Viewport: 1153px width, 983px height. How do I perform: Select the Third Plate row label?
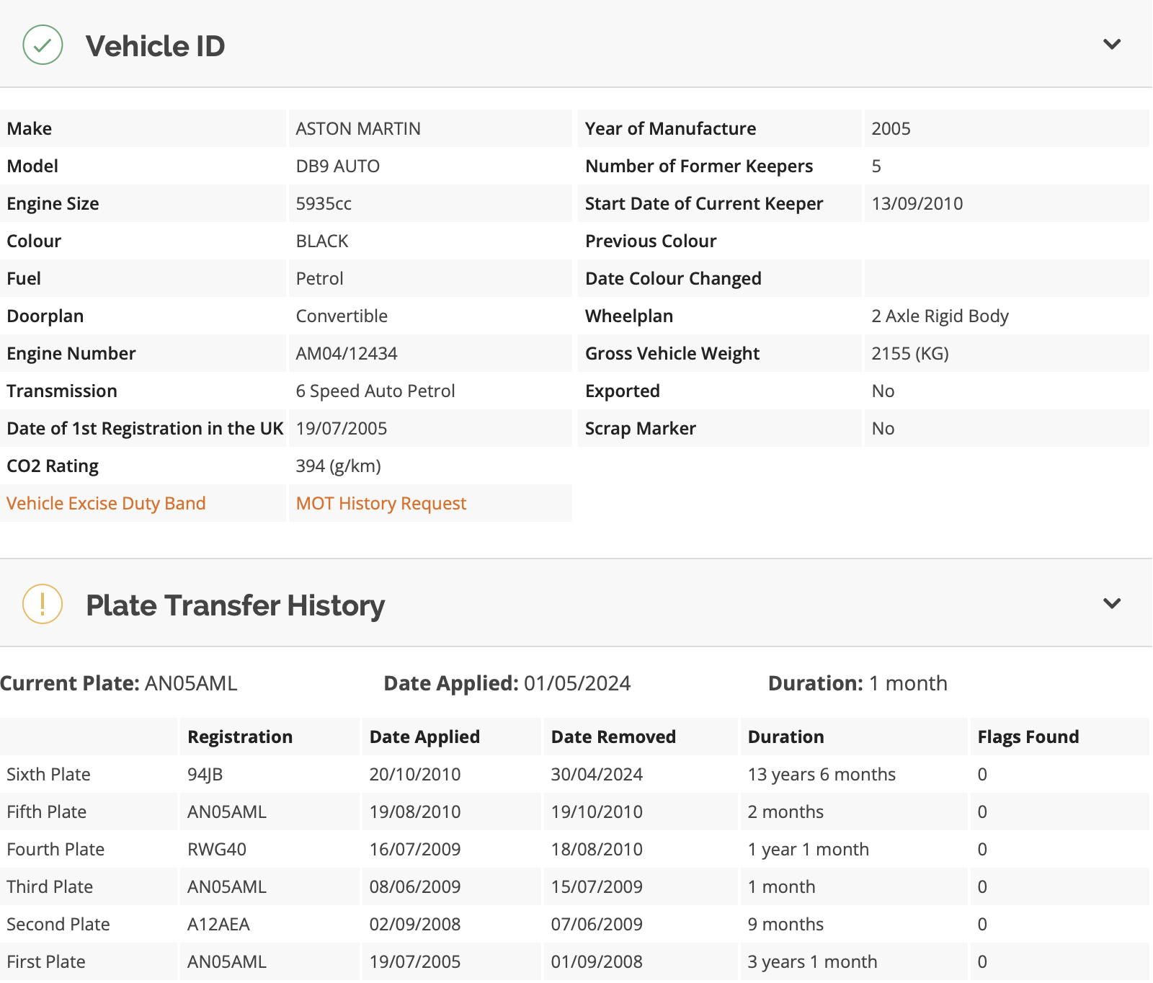[50, 886]
